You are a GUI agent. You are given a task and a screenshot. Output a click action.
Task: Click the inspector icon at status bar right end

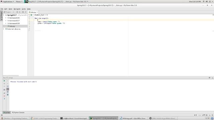coord(212,115)
